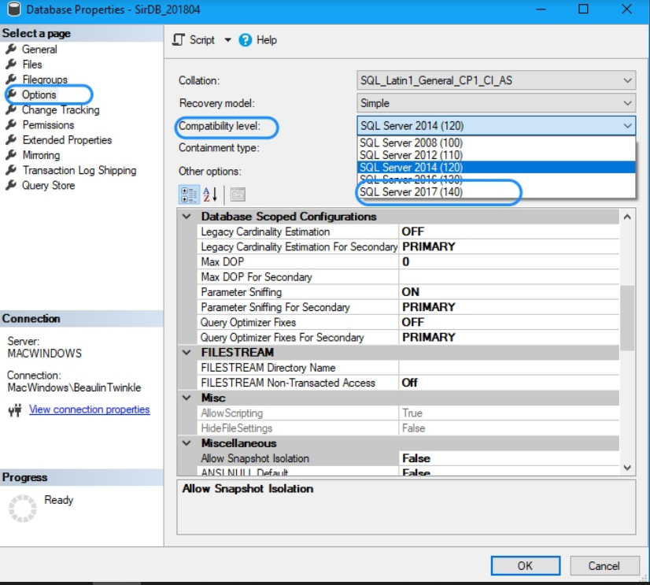The width and height of the screenshot is (650, 585).
Task: Sort properties alphabetically A-Z
Action: point(210,194)
